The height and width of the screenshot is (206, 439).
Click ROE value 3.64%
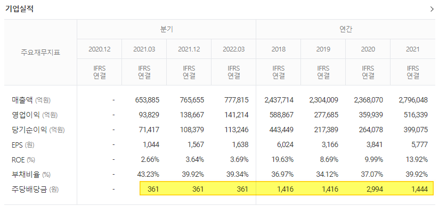click(196, 160)
